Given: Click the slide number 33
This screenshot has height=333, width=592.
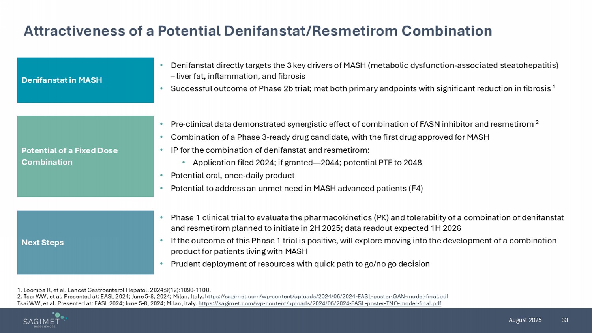Looking at the screenshot, I should click(565, 320).
